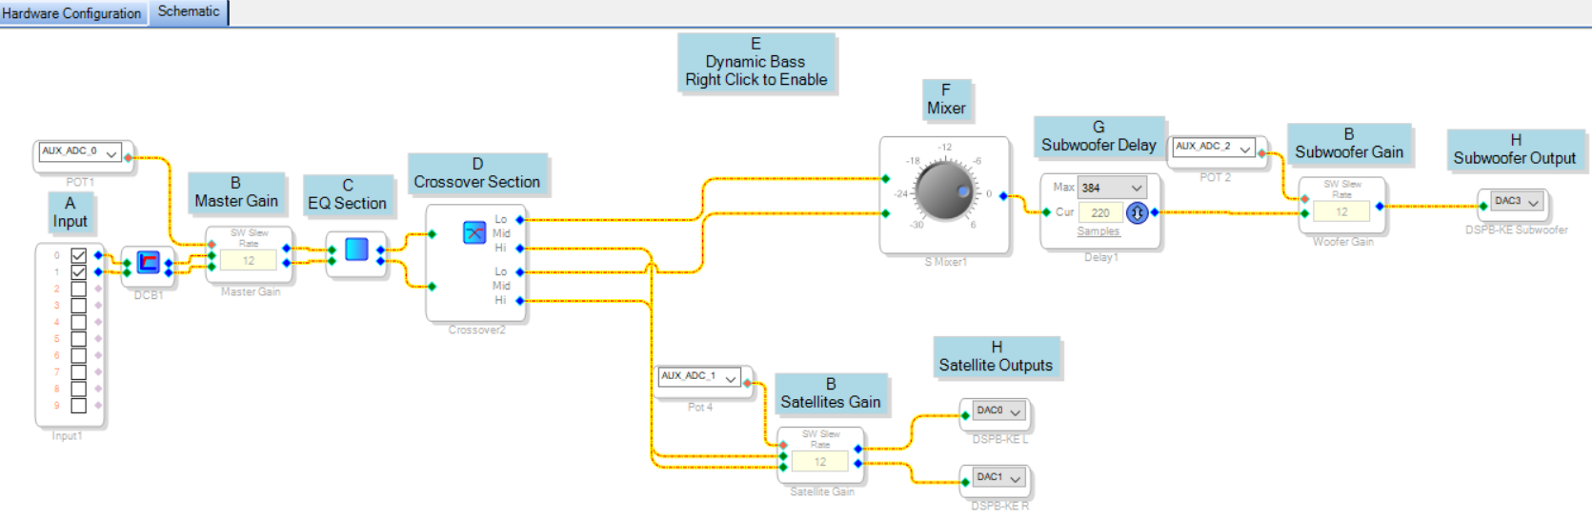Click the Delay Cur value field
1592x520 pixels.
click(1100, 213)
